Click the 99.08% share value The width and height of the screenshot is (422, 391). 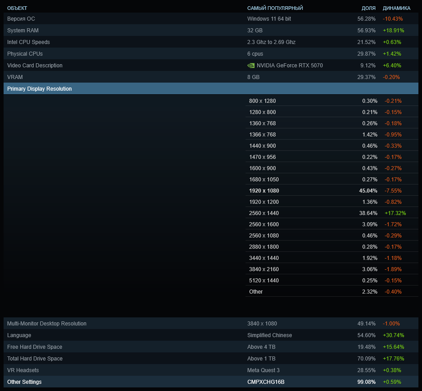(366, 382)
